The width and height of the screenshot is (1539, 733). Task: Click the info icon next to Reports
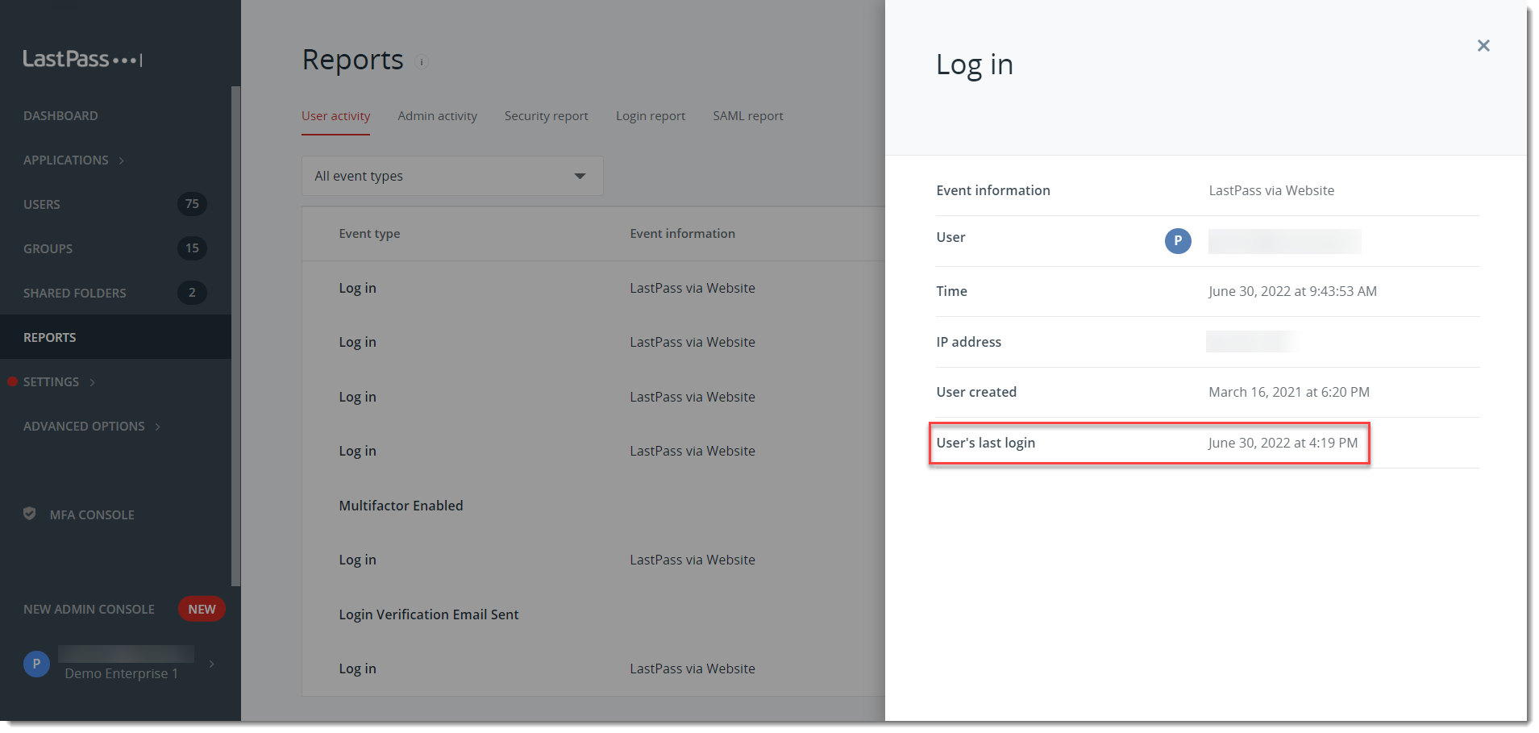(x=422, y=62)
